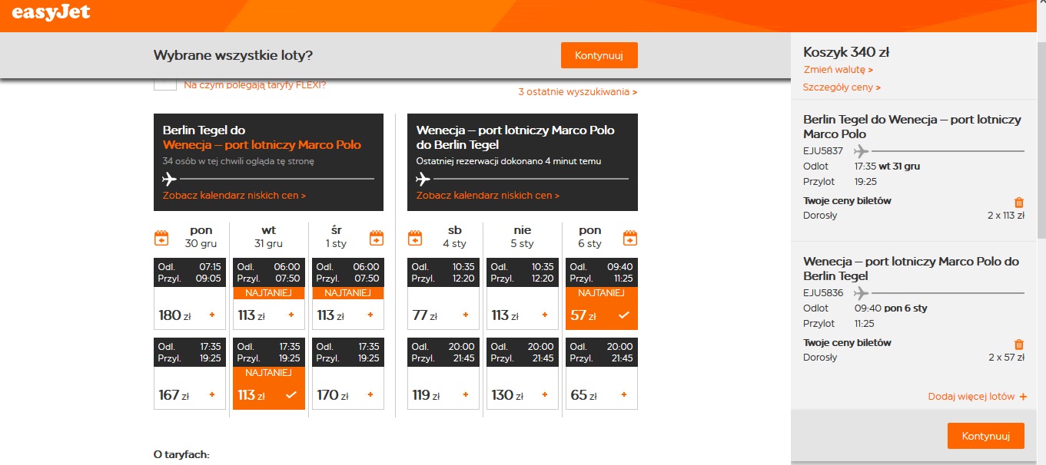
Task: Open Zmień walutę currency selector
Action: click(838, 70)
